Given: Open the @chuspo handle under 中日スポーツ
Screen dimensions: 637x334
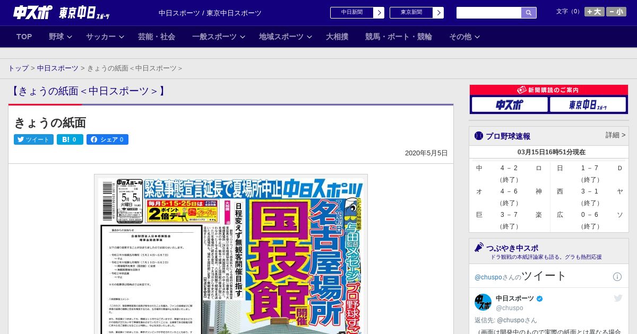Looking at the screenshot, I should [x=510, y=308].
